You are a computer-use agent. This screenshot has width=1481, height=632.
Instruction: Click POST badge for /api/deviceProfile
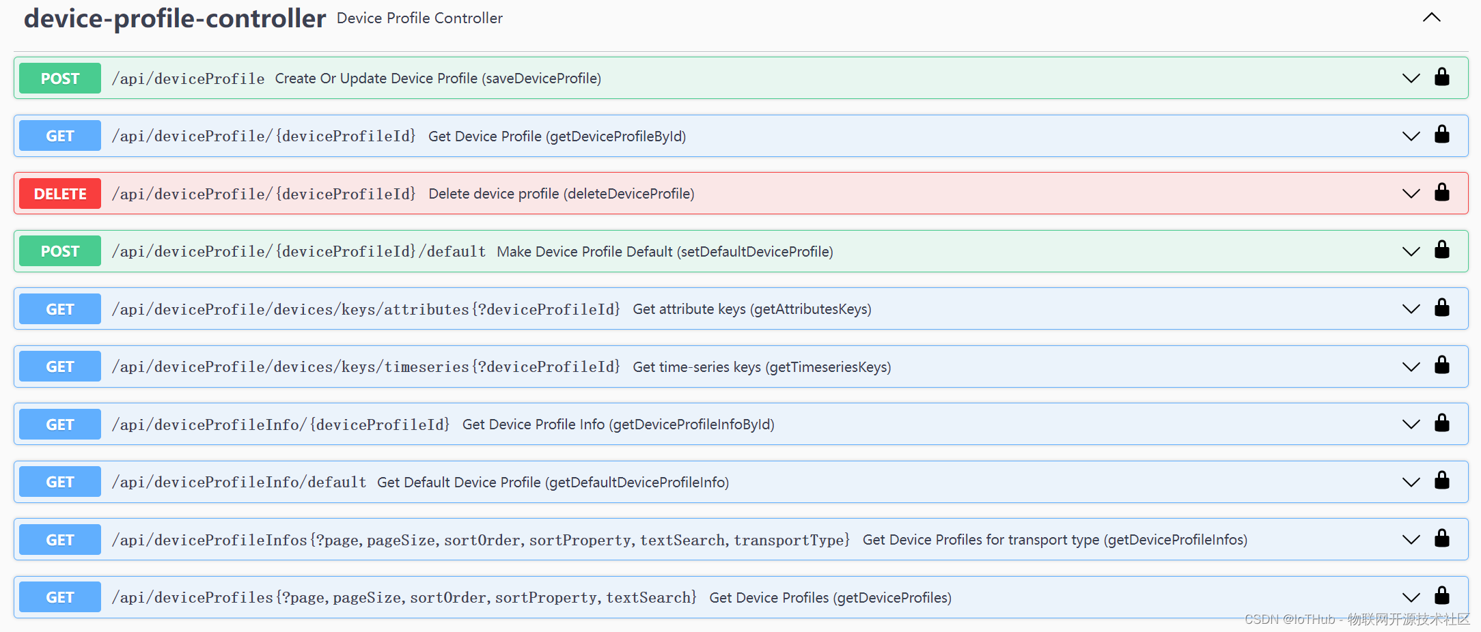tap(60, 78)
